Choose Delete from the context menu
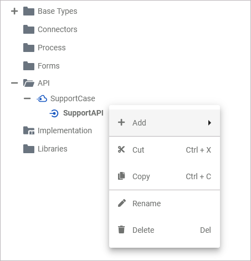Image resolution: width=251 pixels, height=261 pixels. point(165,230)
